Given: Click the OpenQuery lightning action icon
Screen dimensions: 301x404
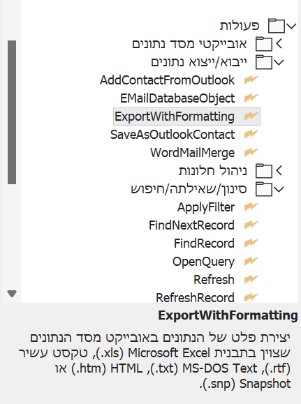Looking at the screenshot, I should tap(251, 261).
